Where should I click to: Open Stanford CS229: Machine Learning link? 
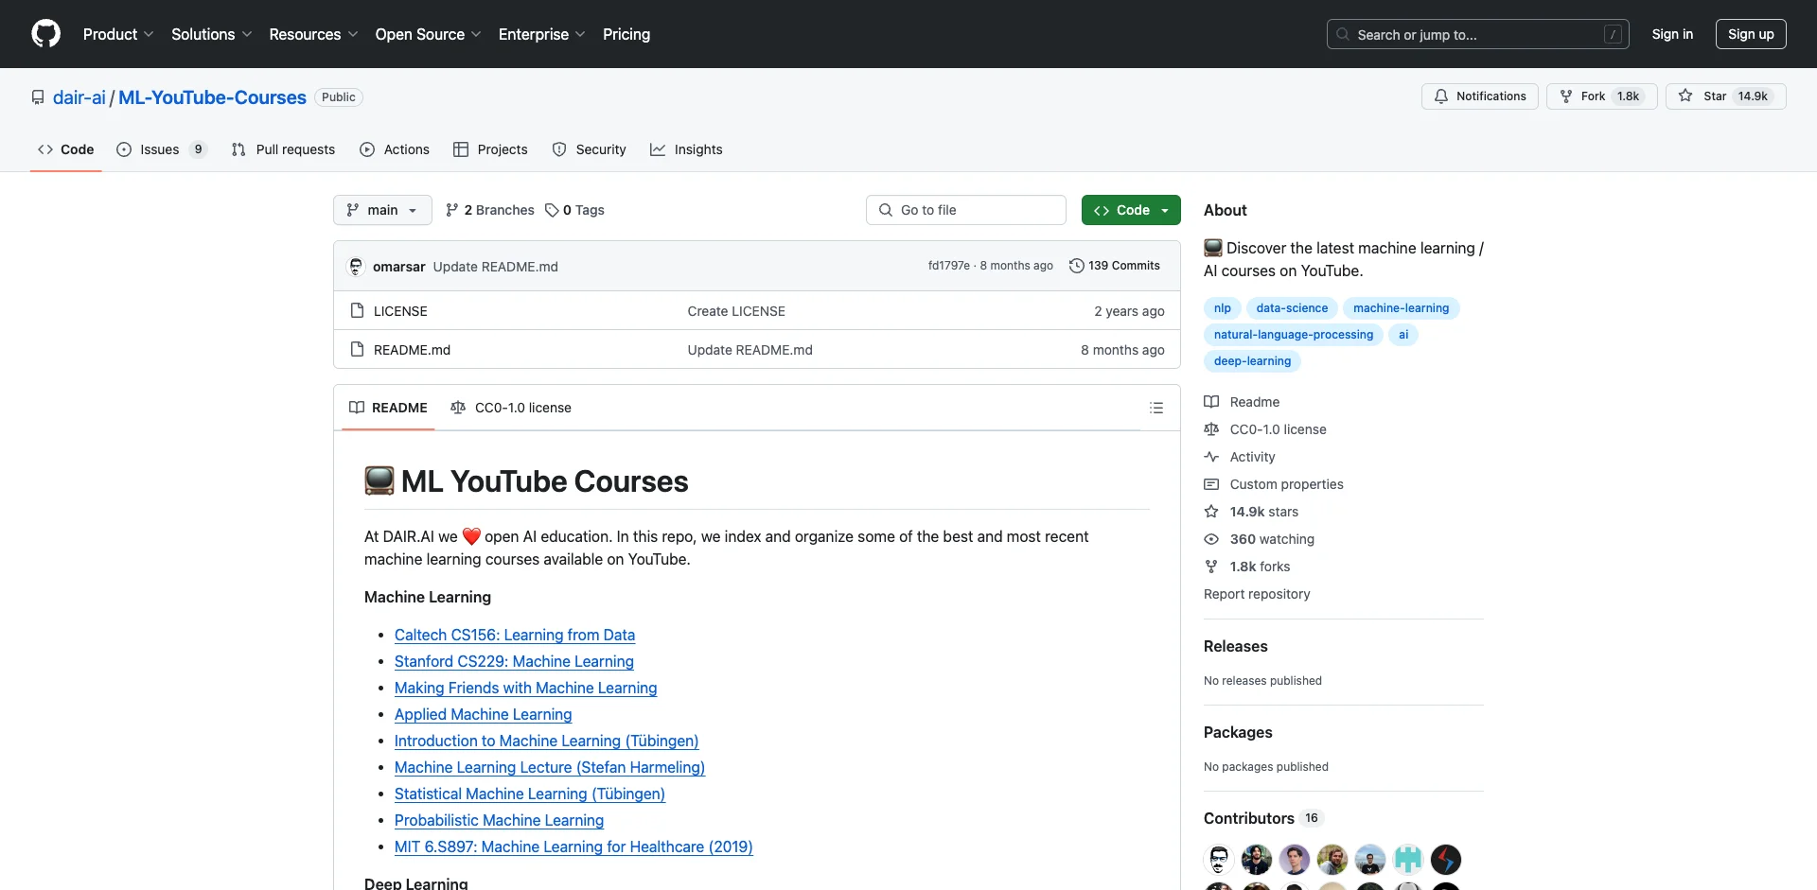pos(514,662)
